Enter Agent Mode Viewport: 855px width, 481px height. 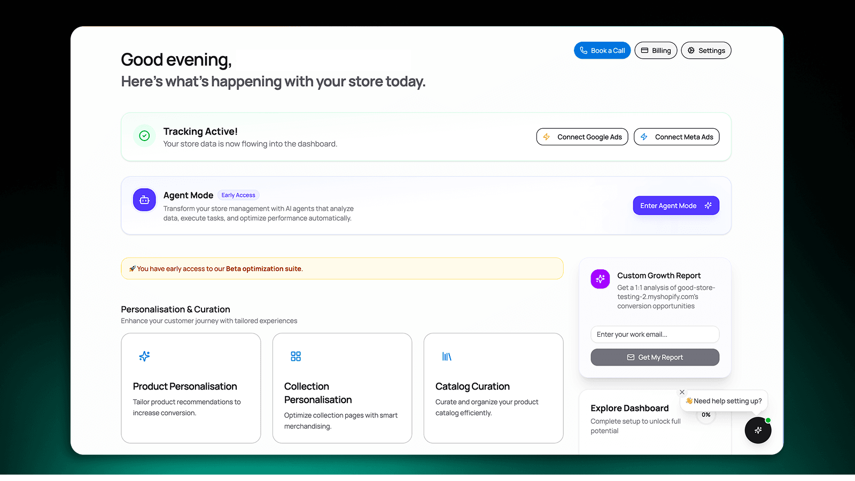coord(675,206)
